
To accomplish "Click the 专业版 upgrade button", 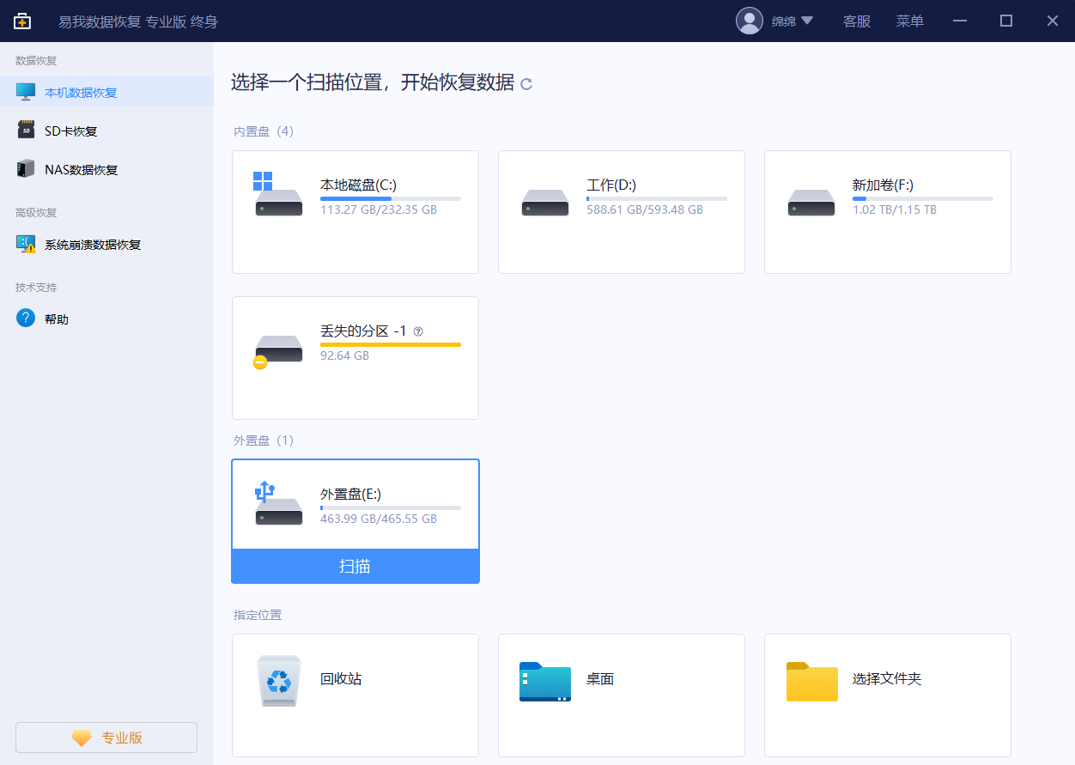I will (106, 737).
